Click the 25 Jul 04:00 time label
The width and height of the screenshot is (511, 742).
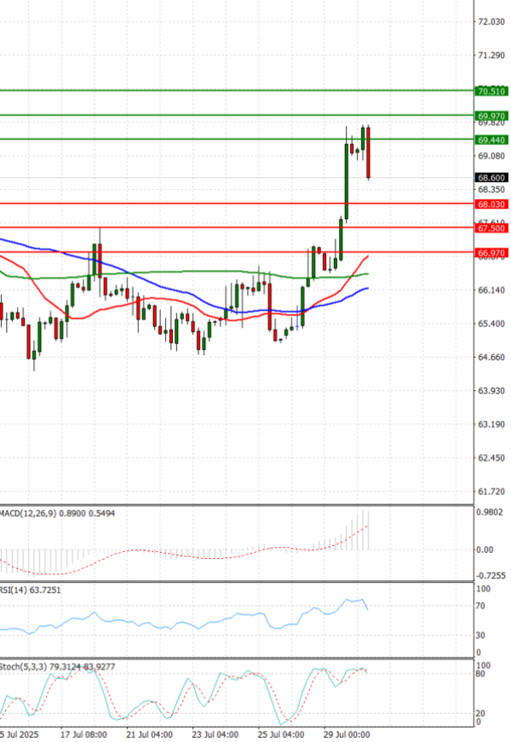[x=280, y=734]
